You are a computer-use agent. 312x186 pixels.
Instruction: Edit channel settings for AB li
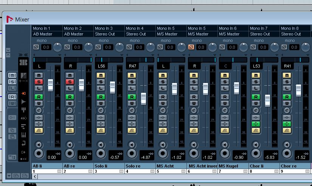(39, 110)
